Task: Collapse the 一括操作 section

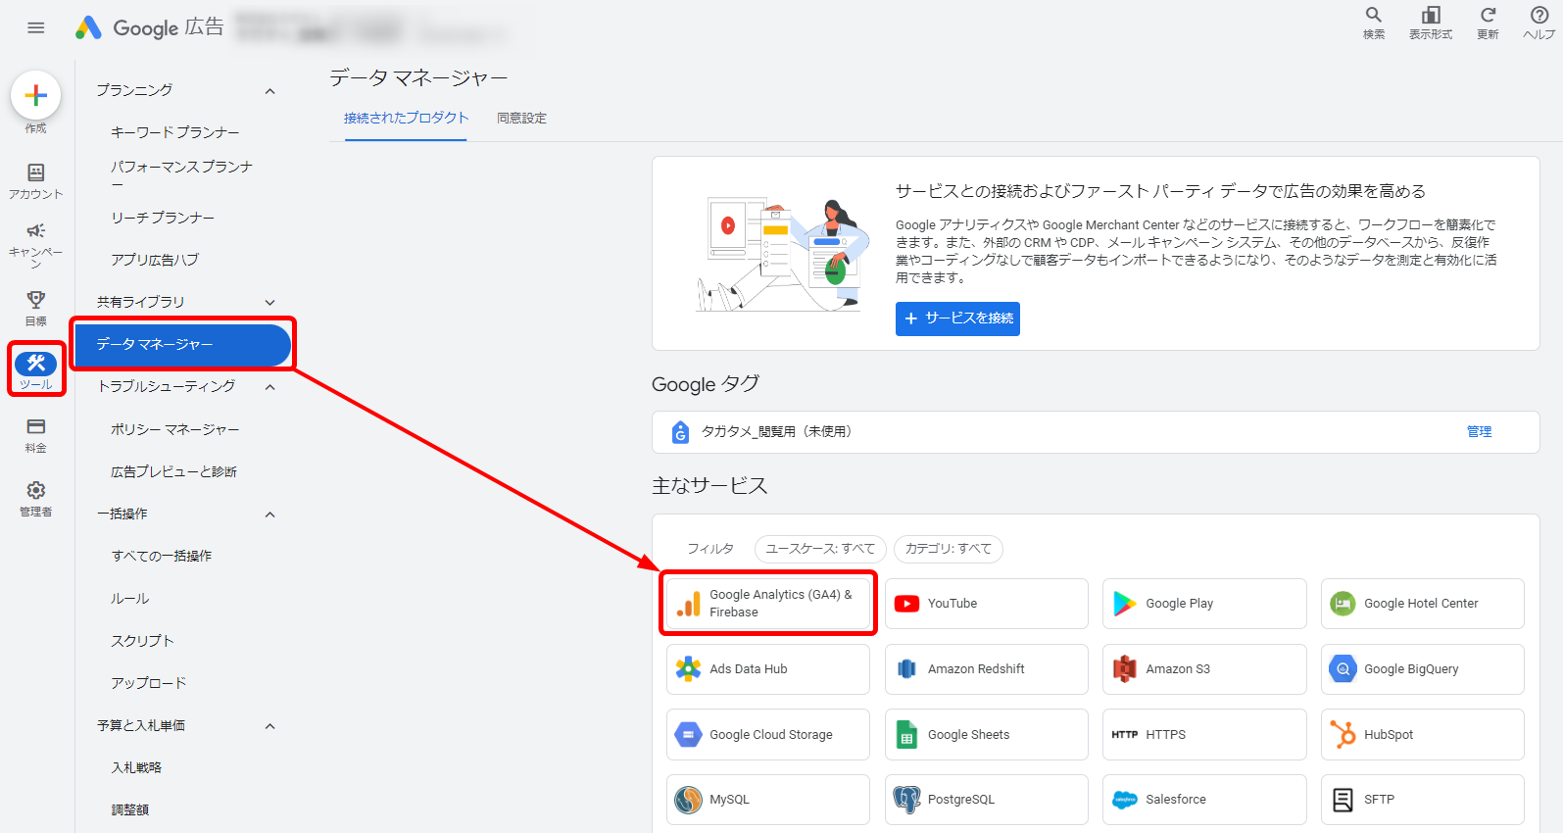Action: point(269,514)
